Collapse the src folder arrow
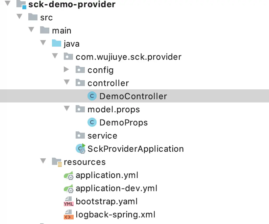 pos(19,17)
